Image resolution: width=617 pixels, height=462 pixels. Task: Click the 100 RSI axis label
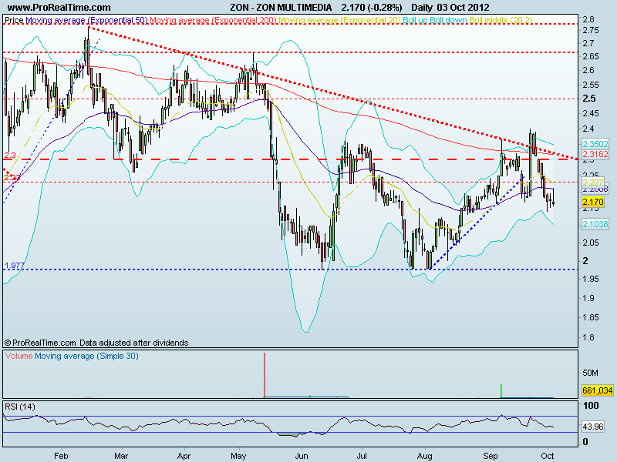(591, 406)
